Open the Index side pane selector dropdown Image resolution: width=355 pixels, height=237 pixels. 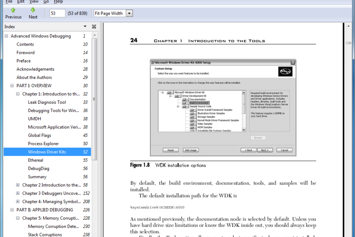(x=85, y=26)
